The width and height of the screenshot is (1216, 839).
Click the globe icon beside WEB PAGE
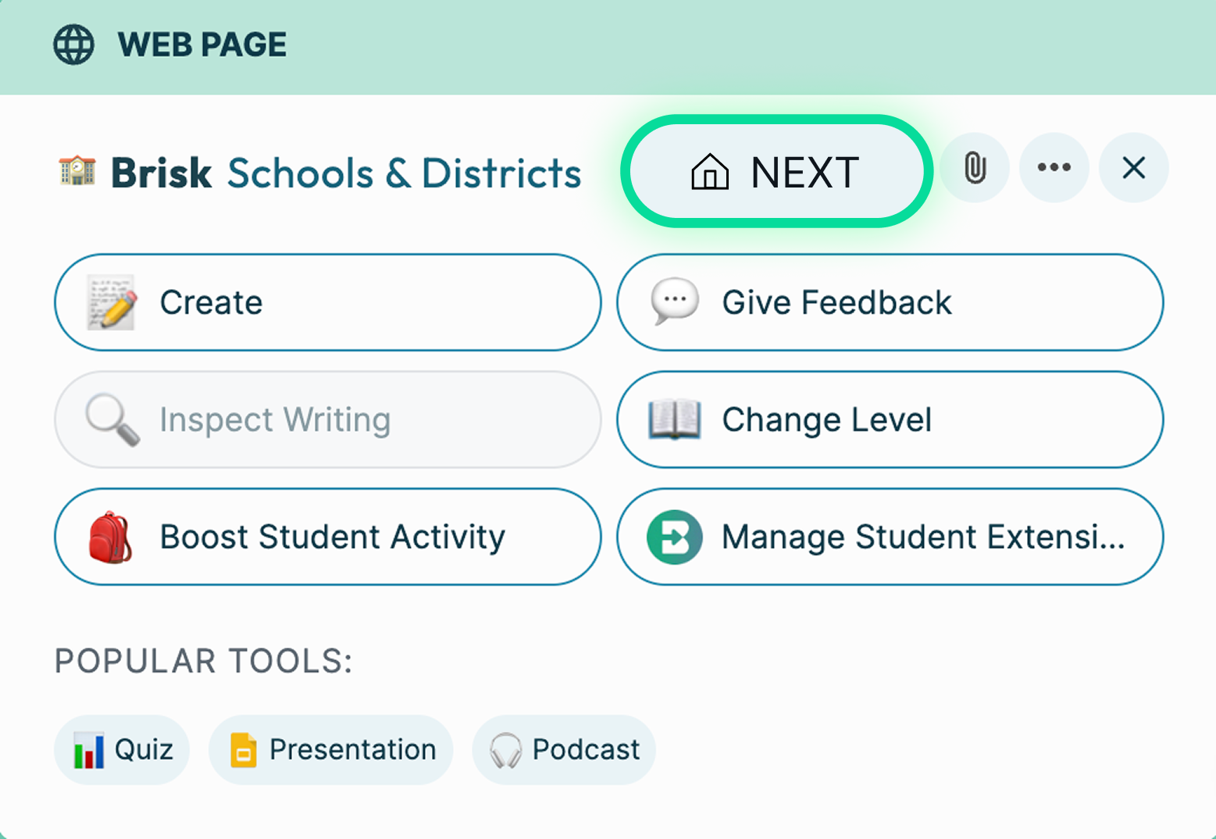click(x=74, y=45)
